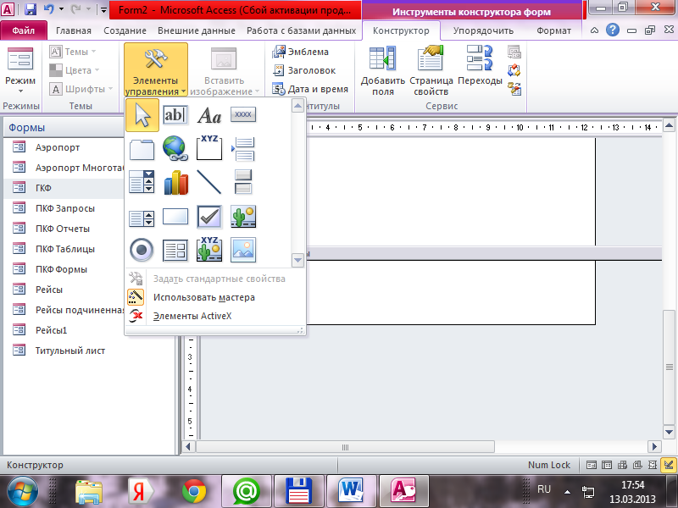Open the Файл tab
The width and height of the screenshot is (678, 508).
point(24,30)
